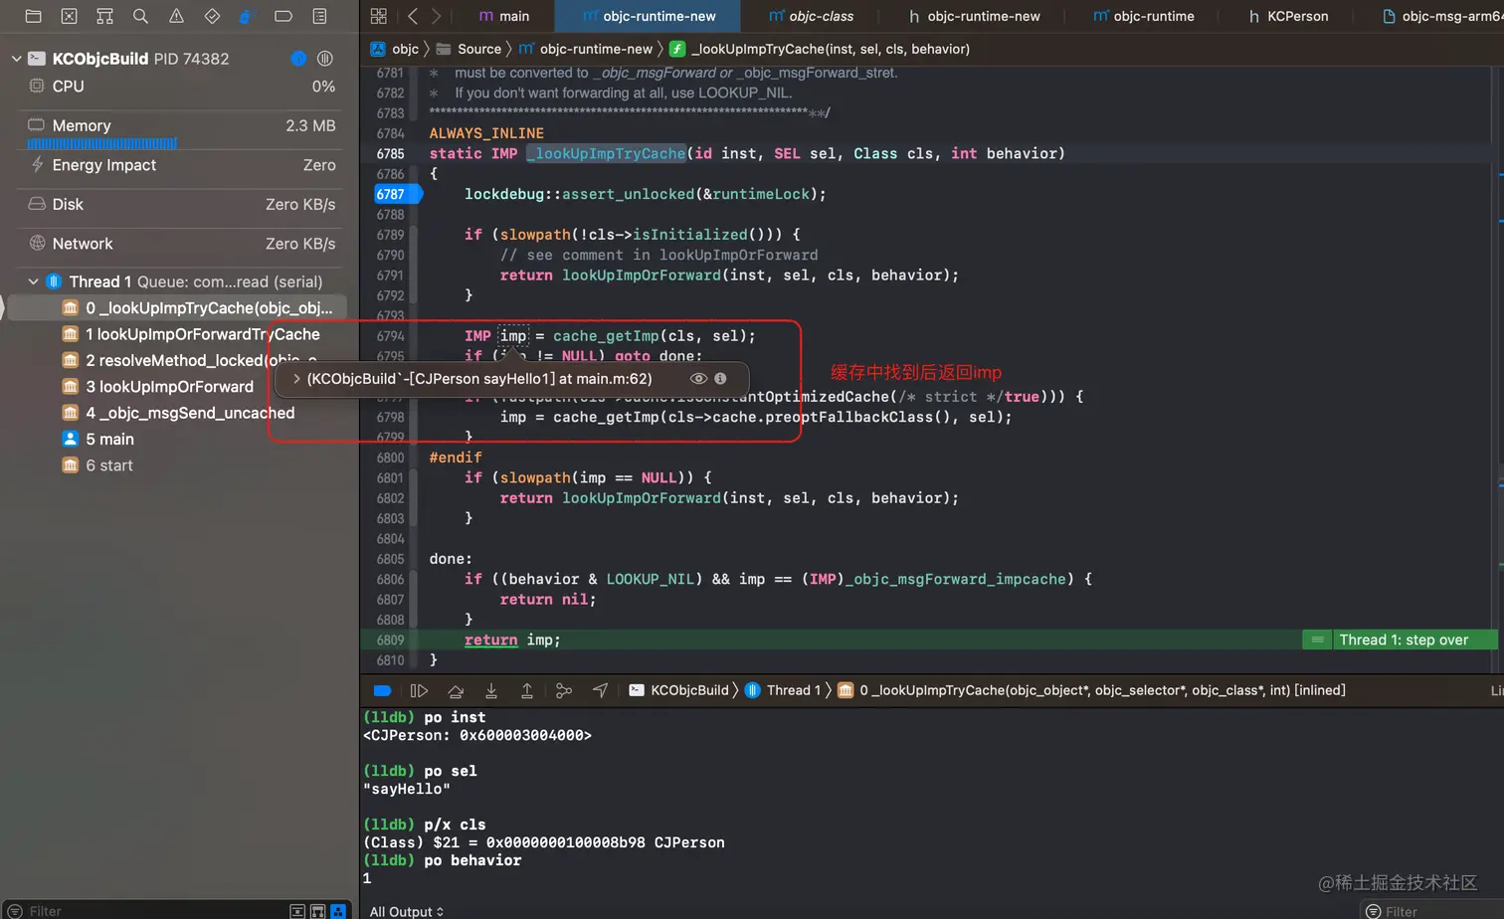Select the active objc-runtime-new source tab
This screenshot has width=1504, height=919.
[x=649, y=16]
